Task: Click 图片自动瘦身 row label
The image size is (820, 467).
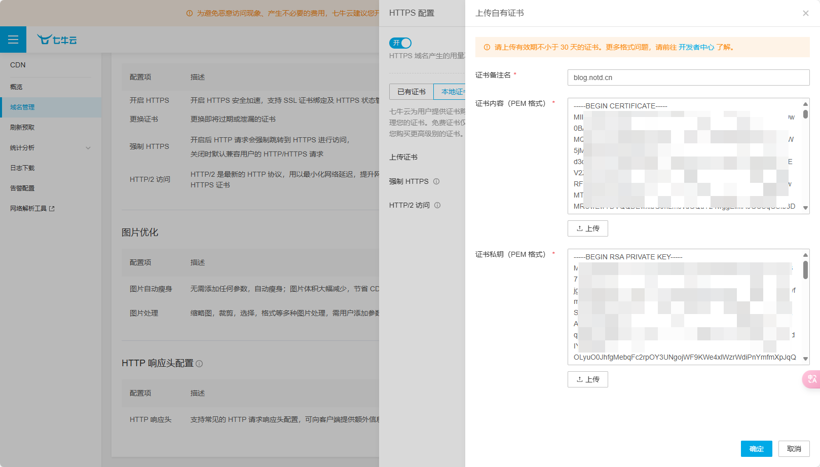Action: (x=151, y=289)
